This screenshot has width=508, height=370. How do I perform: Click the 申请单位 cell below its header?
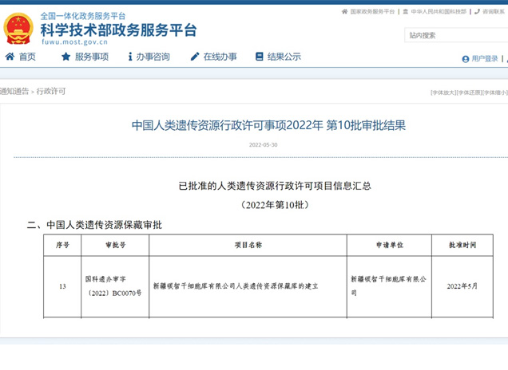click(x=389, y=286)
